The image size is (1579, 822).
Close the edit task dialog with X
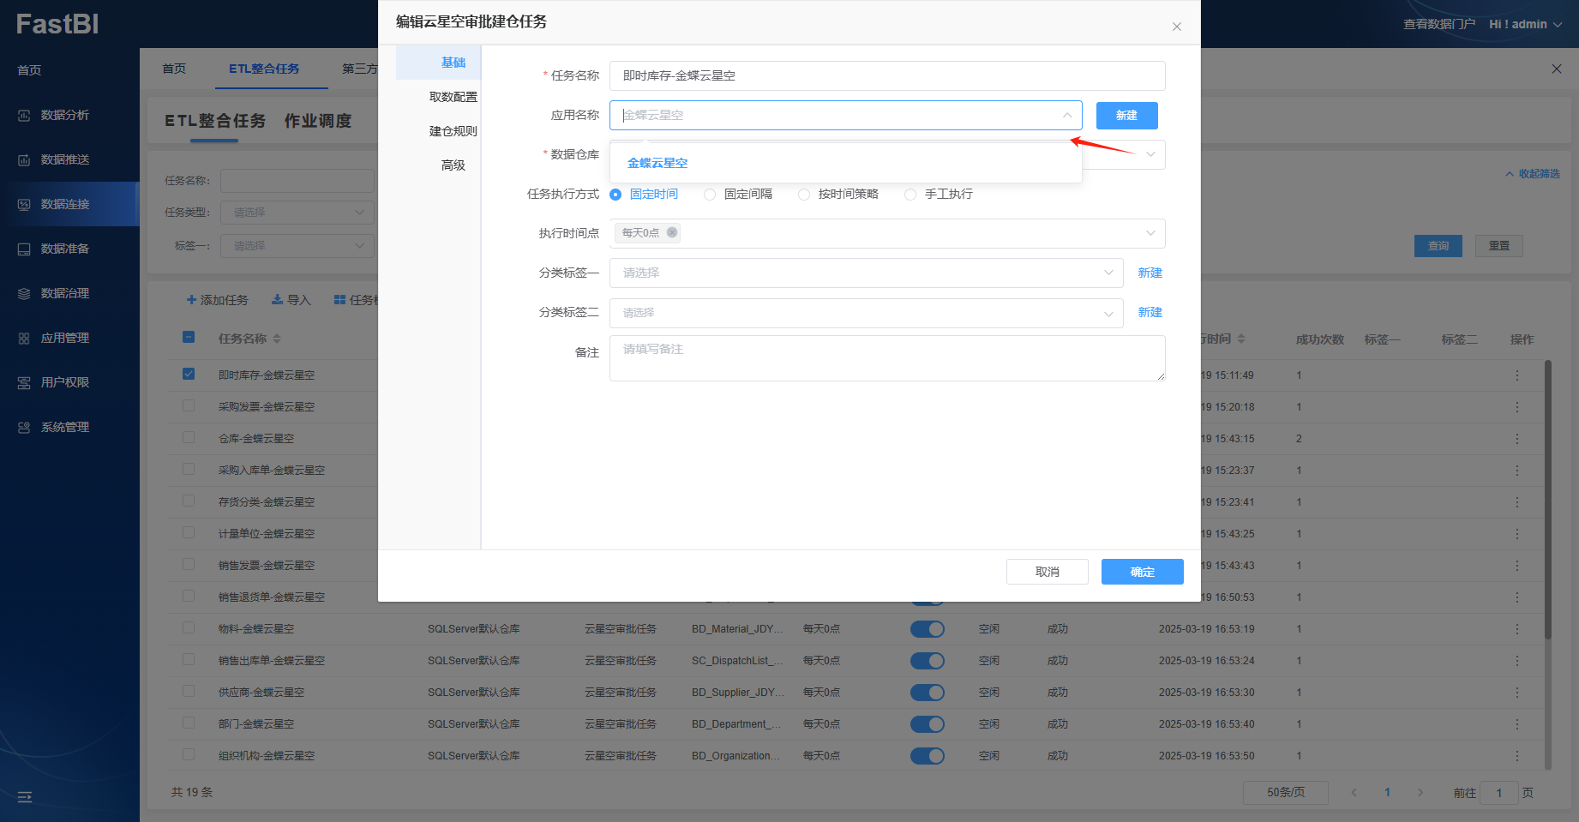1177,27
